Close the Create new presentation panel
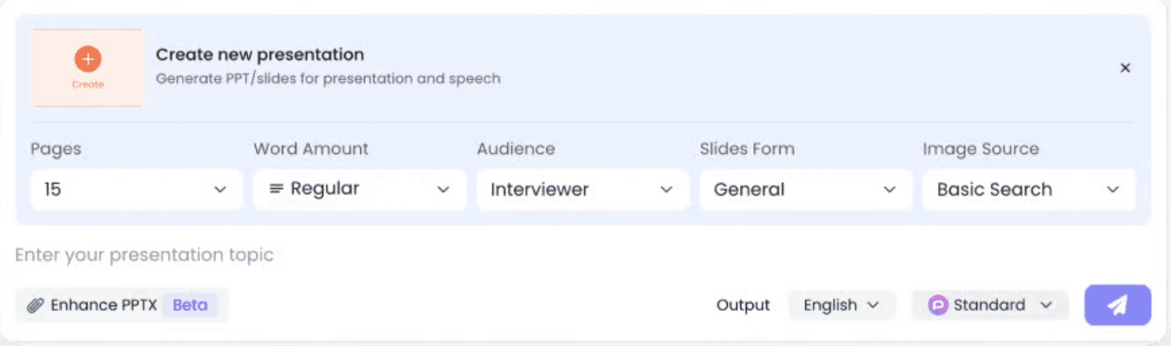Screen dimensions: 1171x346 tap(1125, 68)
